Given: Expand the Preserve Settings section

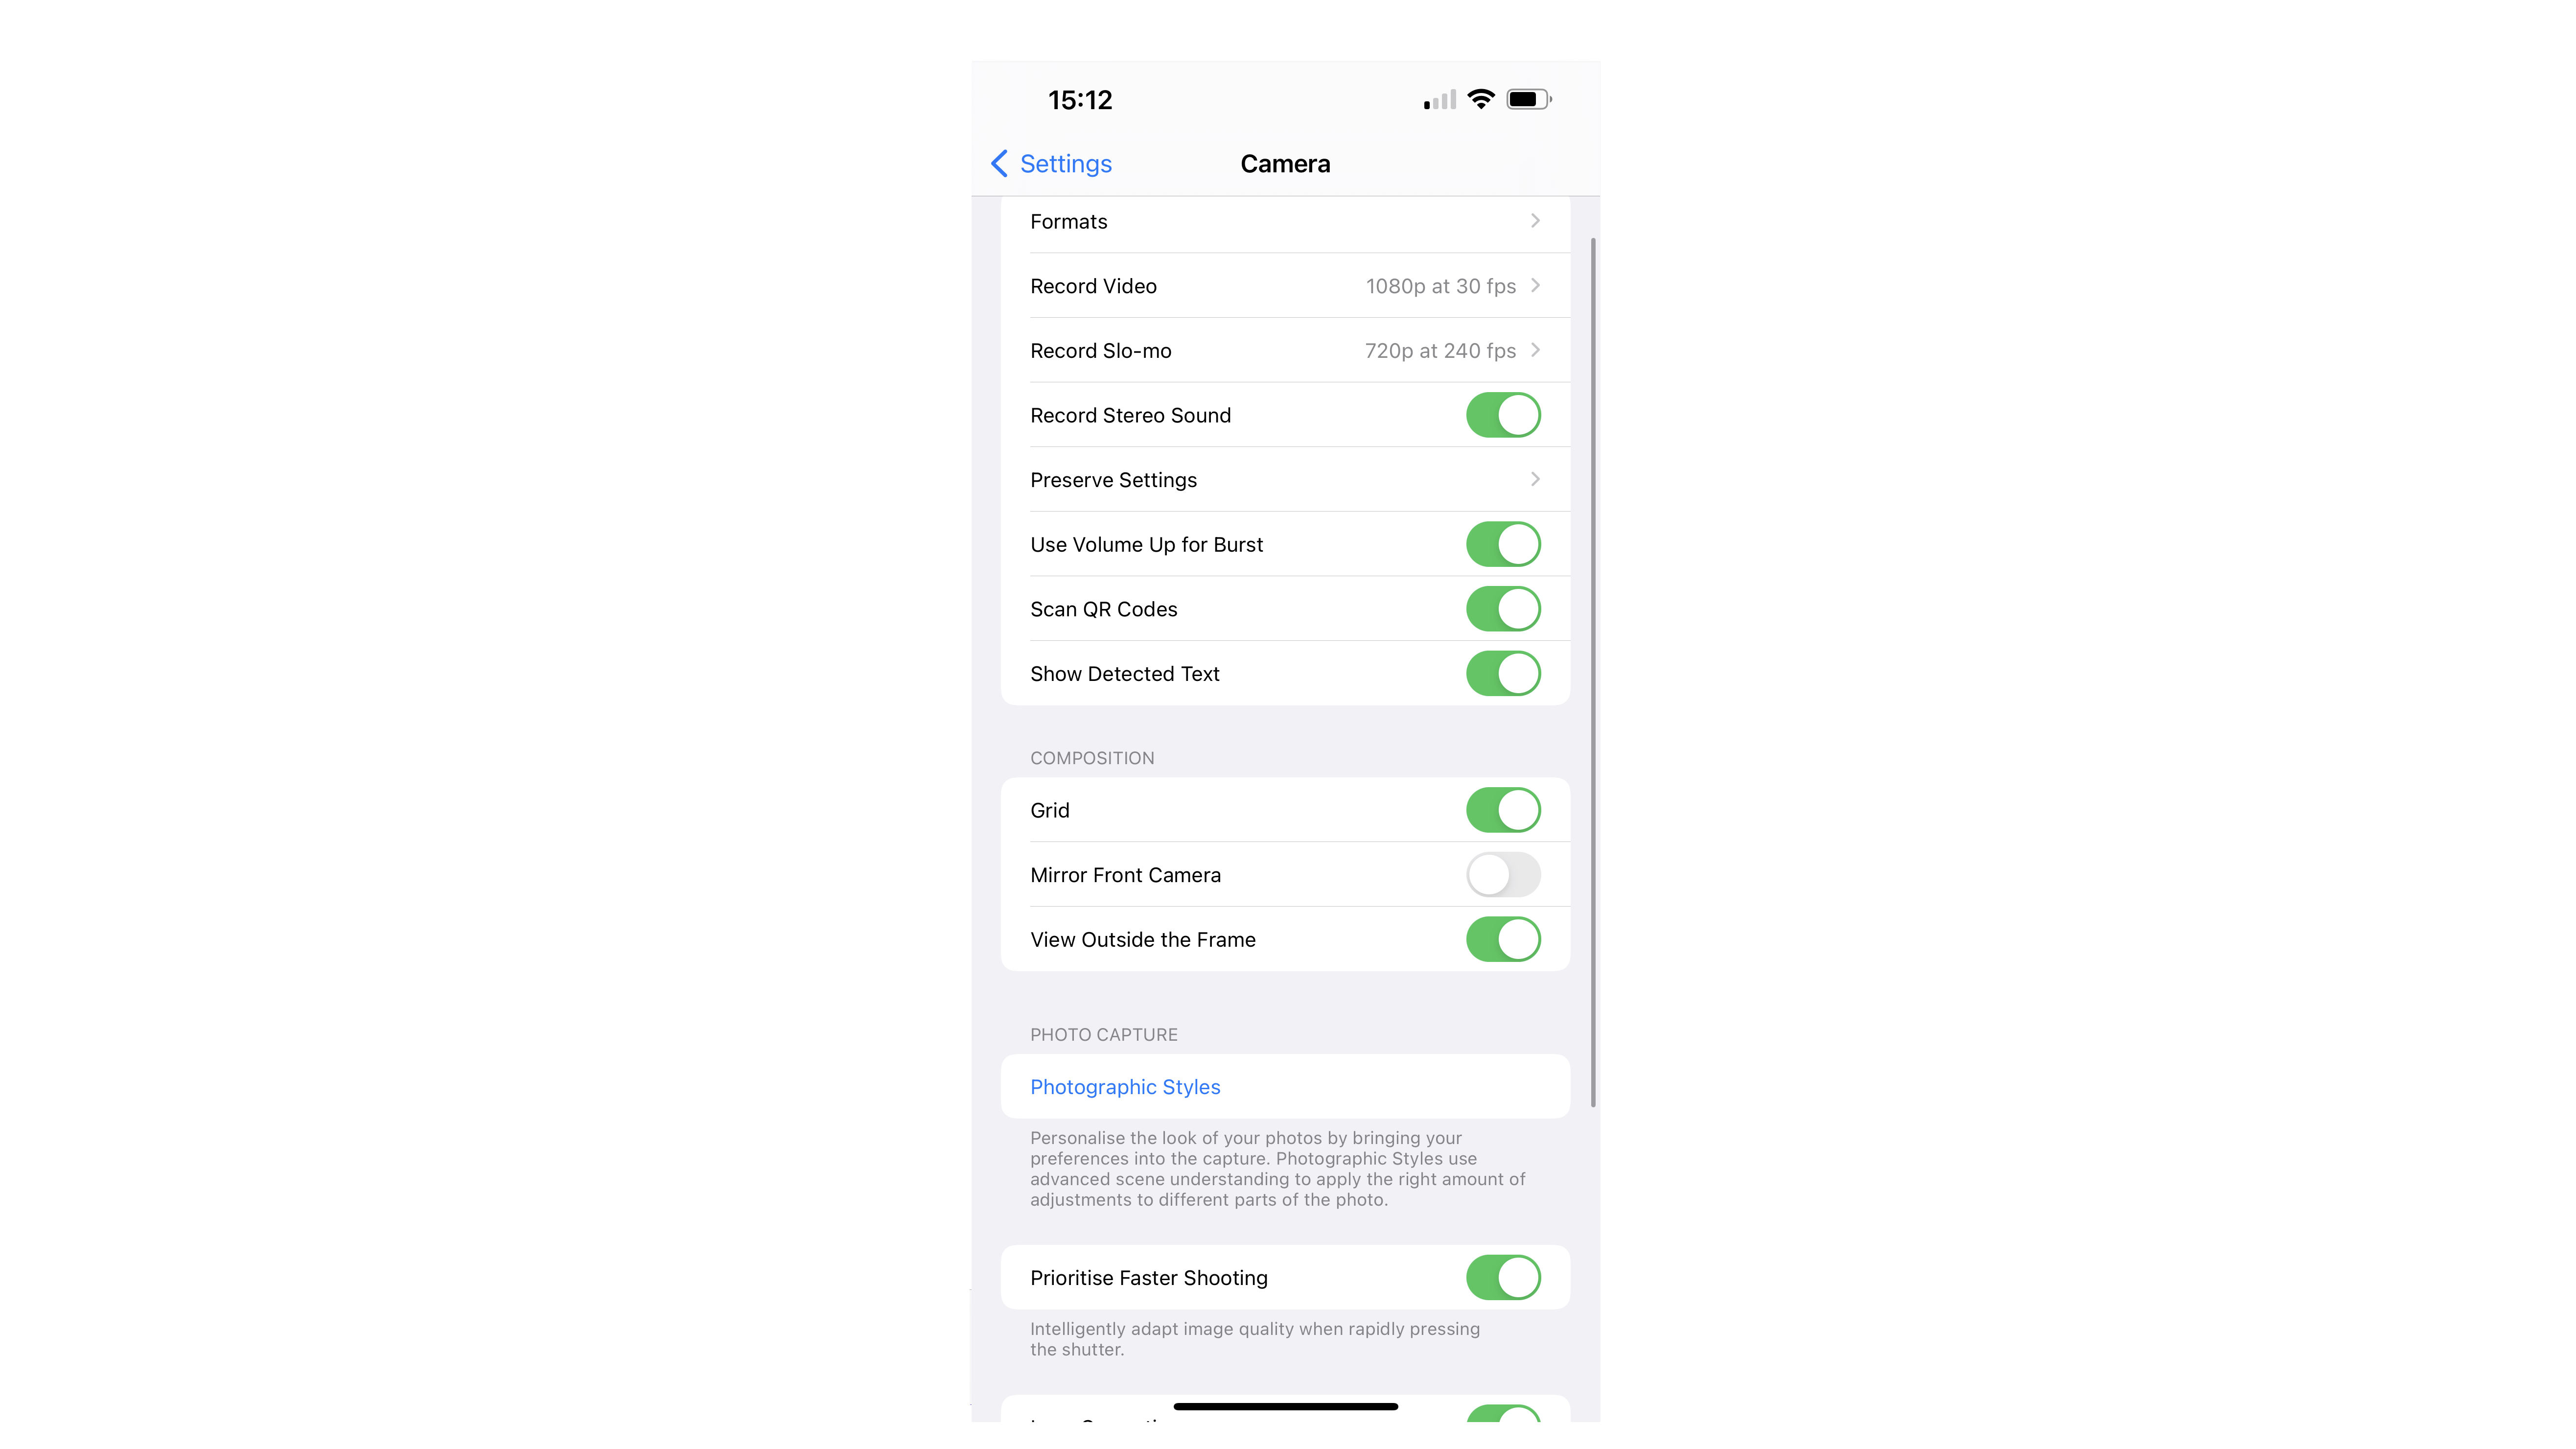Looking at the screenshot, I should [x=1286, y=479].
